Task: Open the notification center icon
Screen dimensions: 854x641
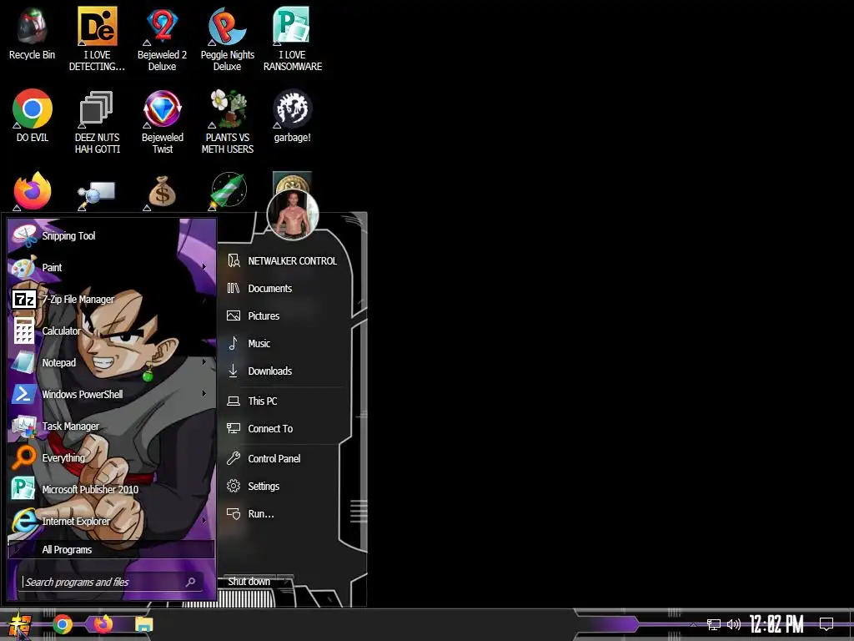Action: (x=826, y=624)
